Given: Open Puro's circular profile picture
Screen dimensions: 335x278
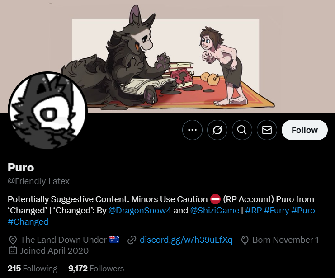Looking at the screenshot, I should pos(47,111).
